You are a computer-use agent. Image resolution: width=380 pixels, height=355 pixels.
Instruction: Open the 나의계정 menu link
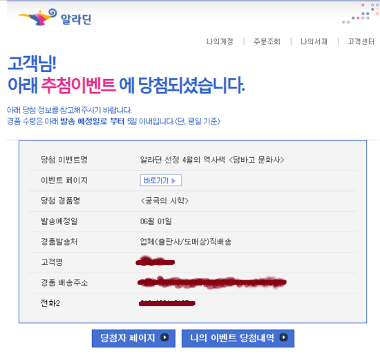220,42
